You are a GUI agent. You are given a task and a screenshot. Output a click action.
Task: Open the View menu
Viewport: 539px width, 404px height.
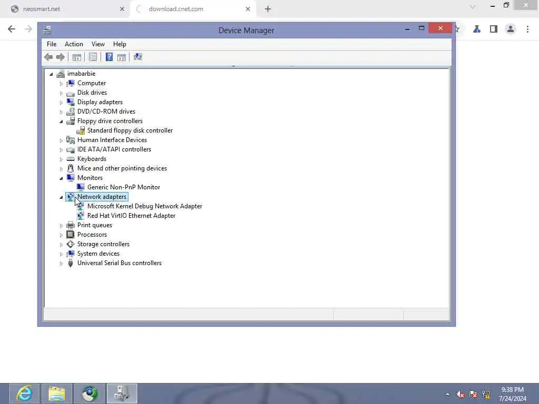pos(98,44)
